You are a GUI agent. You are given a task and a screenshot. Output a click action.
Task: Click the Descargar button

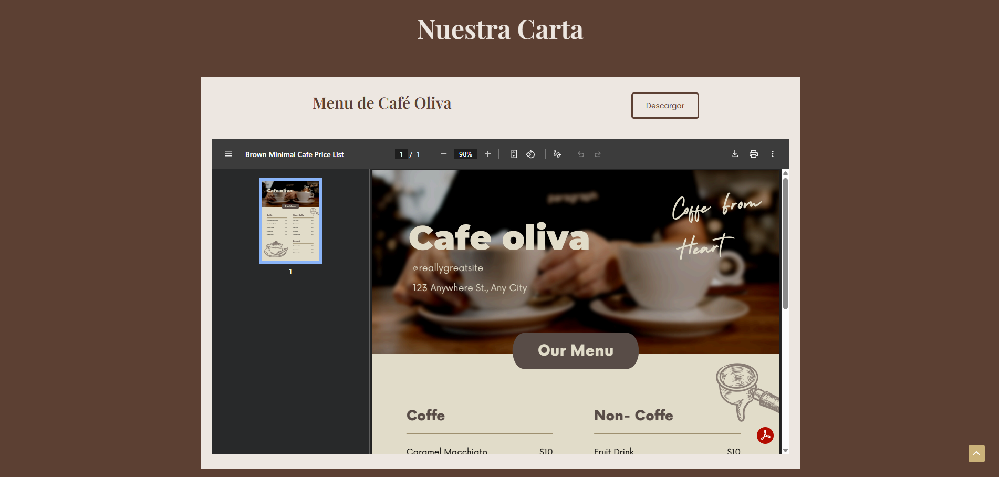(665, 106)
